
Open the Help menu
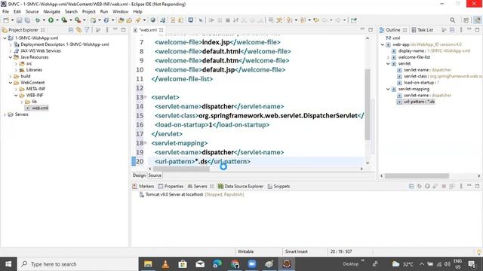[137, 12]
